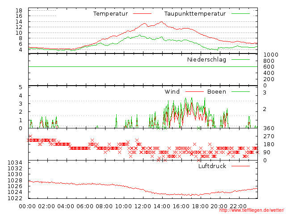Click the Boeen legend label
Screen dimensions: 286x214
point(217,92)
